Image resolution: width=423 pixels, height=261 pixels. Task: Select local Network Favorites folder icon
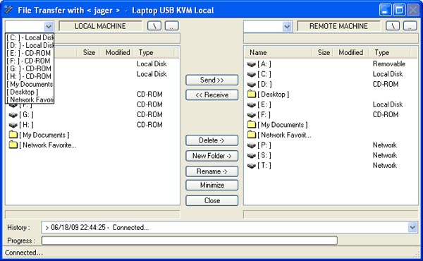13,145
